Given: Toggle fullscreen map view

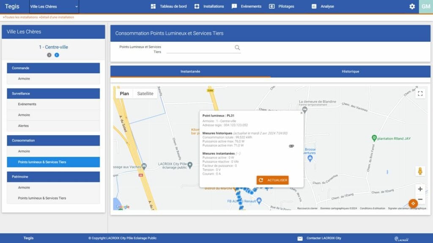Looking at the screenshot, I should pos(420,94).
